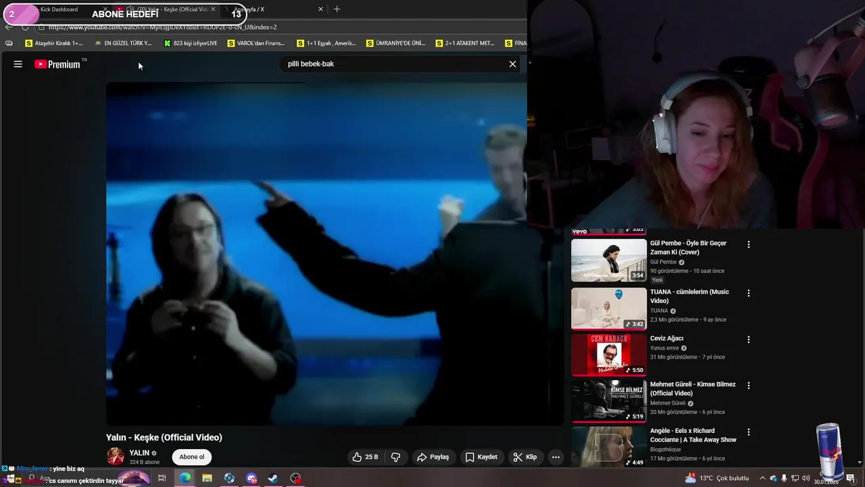Open the Angèle Eels x Richard Cocciante thumbnail
The width and height of the screenshot is (865, 487).
coord(609,446)
